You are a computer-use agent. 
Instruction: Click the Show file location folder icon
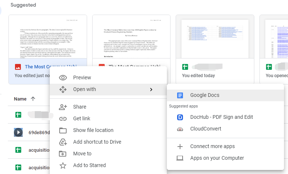tap(63, 130)
